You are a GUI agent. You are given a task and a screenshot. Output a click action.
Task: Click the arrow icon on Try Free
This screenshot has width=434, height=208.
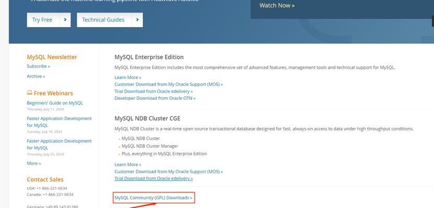65,20
